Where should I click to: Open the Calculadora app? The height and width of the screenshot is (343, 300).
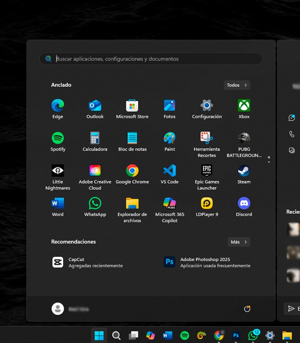(95, 142)
